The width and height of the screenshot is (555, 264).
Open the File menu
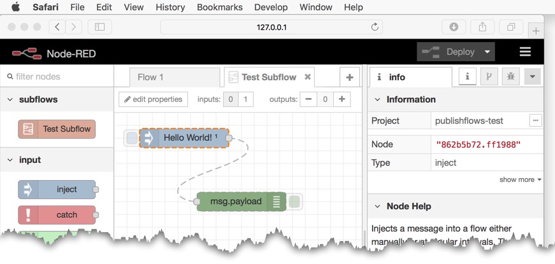click(77, 7)
